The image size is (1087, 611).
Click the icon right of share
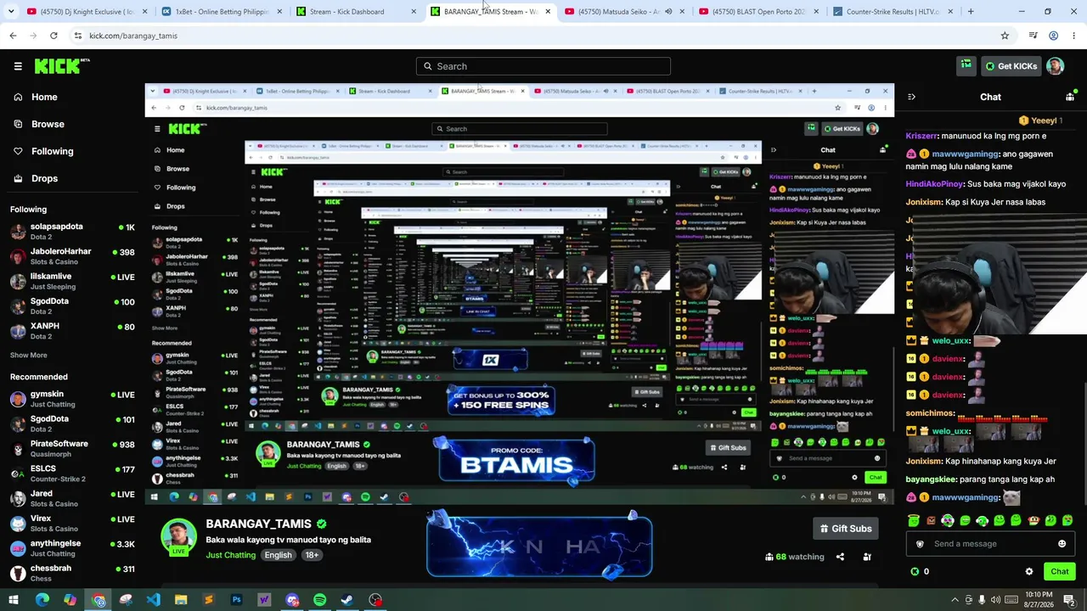pyautogui.click(x=867, y=557)
